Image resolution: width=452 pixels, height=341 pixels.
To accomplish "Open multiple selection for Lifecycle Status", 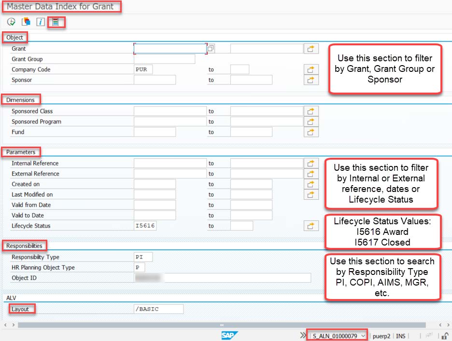I will pyautogui.click(x=311, y=226).
